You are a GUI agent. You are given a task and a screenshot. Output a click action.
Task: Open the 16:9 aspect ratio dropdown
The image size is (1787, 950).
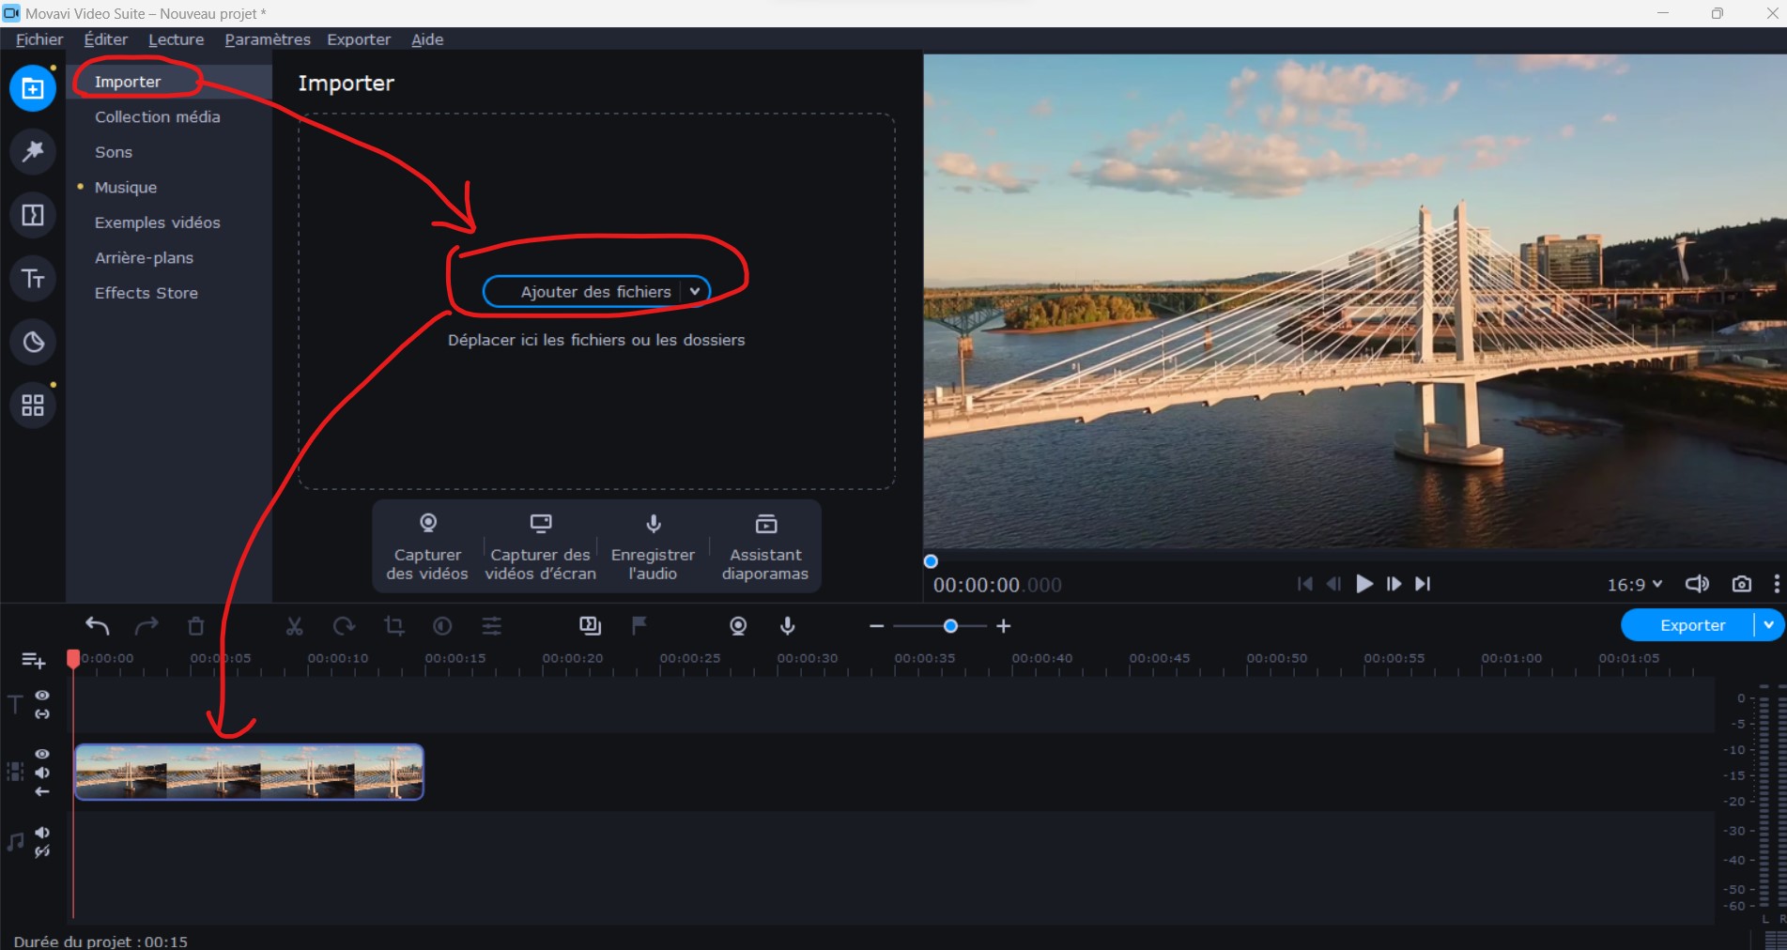click(x=1635, y=585)
